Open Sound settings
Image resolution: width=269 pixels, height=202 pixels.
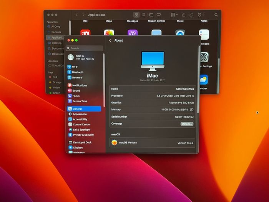74,91
